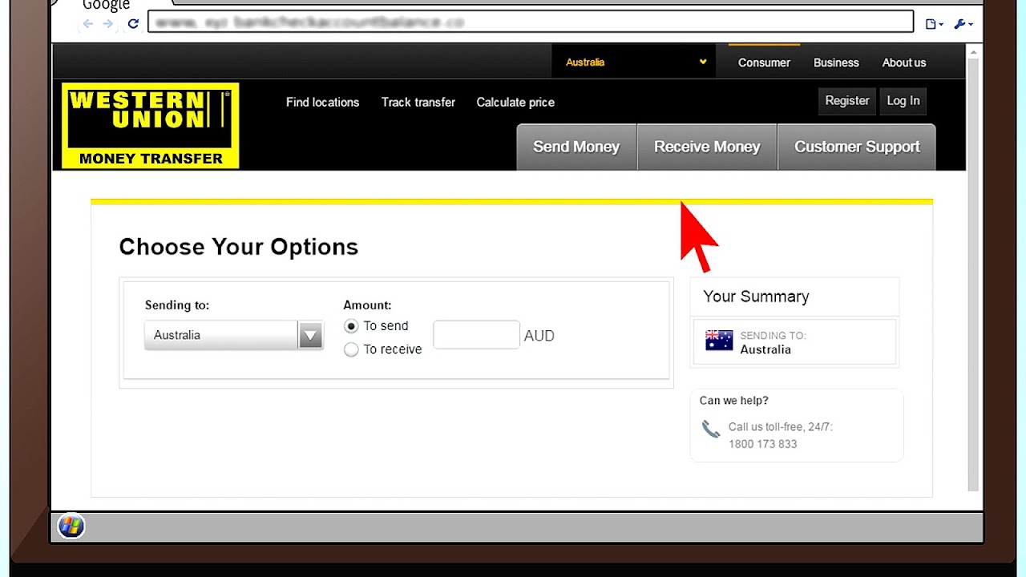Click the page vertical scrollbar
Image resolution: width=1026 pixels, height=577 pixels.
pos(973,275)
